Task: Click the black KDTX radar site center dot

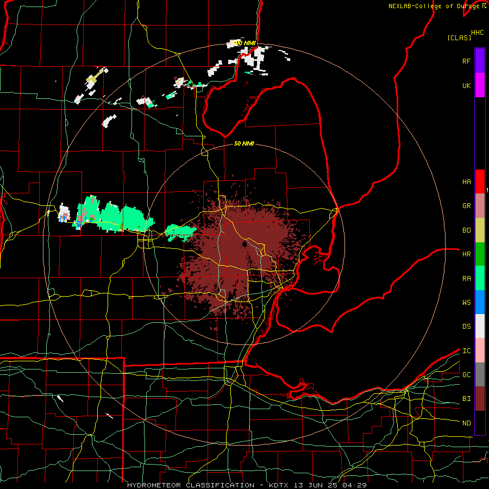Action: [x=244, y=244]
